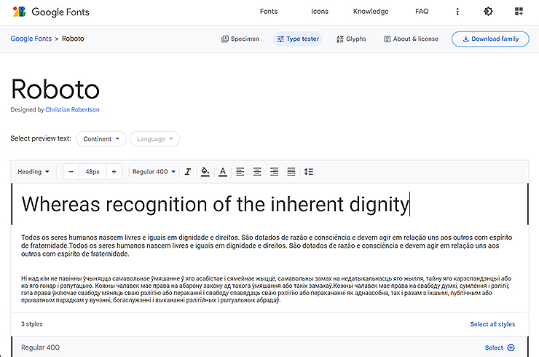
Task: Increase font size with plus button
Action: pyautogui.click(x=114, y=172)
